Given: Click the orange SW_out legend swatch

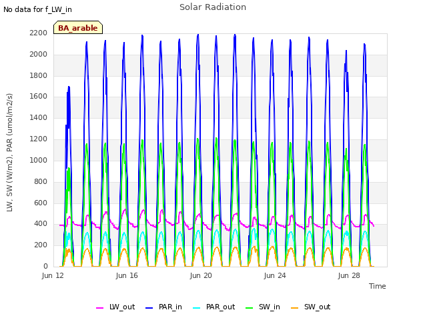Looking at the screenshot, I should [294, 308].
